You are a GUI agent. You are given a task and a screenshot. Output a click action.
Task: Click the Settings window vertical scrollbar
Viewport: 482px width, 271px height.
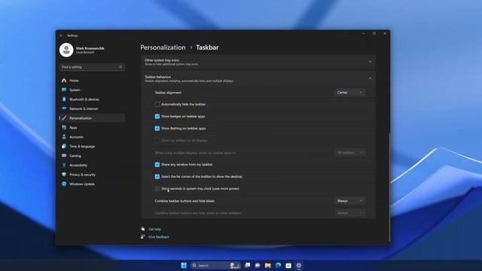389,187
